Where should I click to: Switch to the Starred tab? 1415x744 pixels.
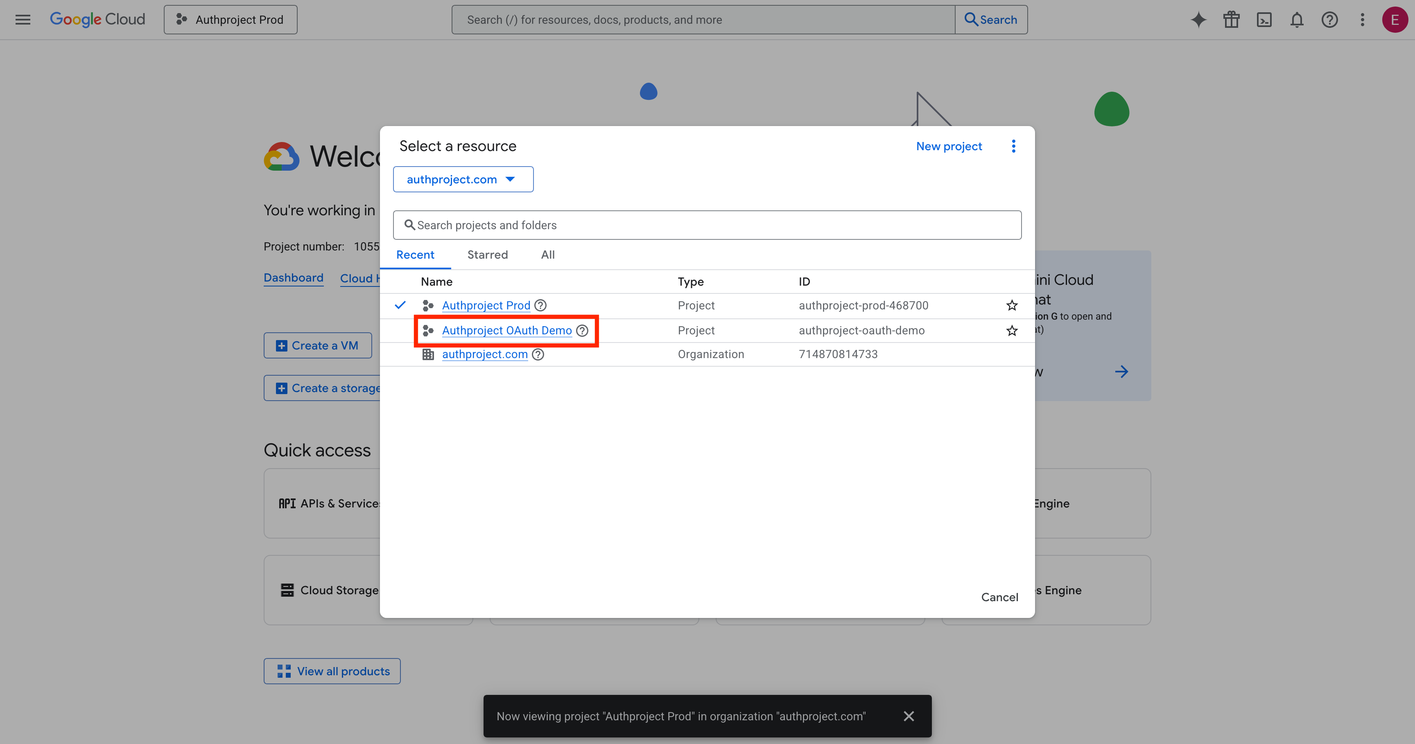[x=487, y=255]
